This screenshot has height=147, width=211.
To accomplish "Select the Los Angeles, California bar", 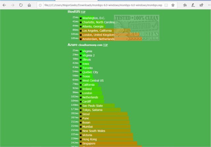I will (x=105, y=31).
